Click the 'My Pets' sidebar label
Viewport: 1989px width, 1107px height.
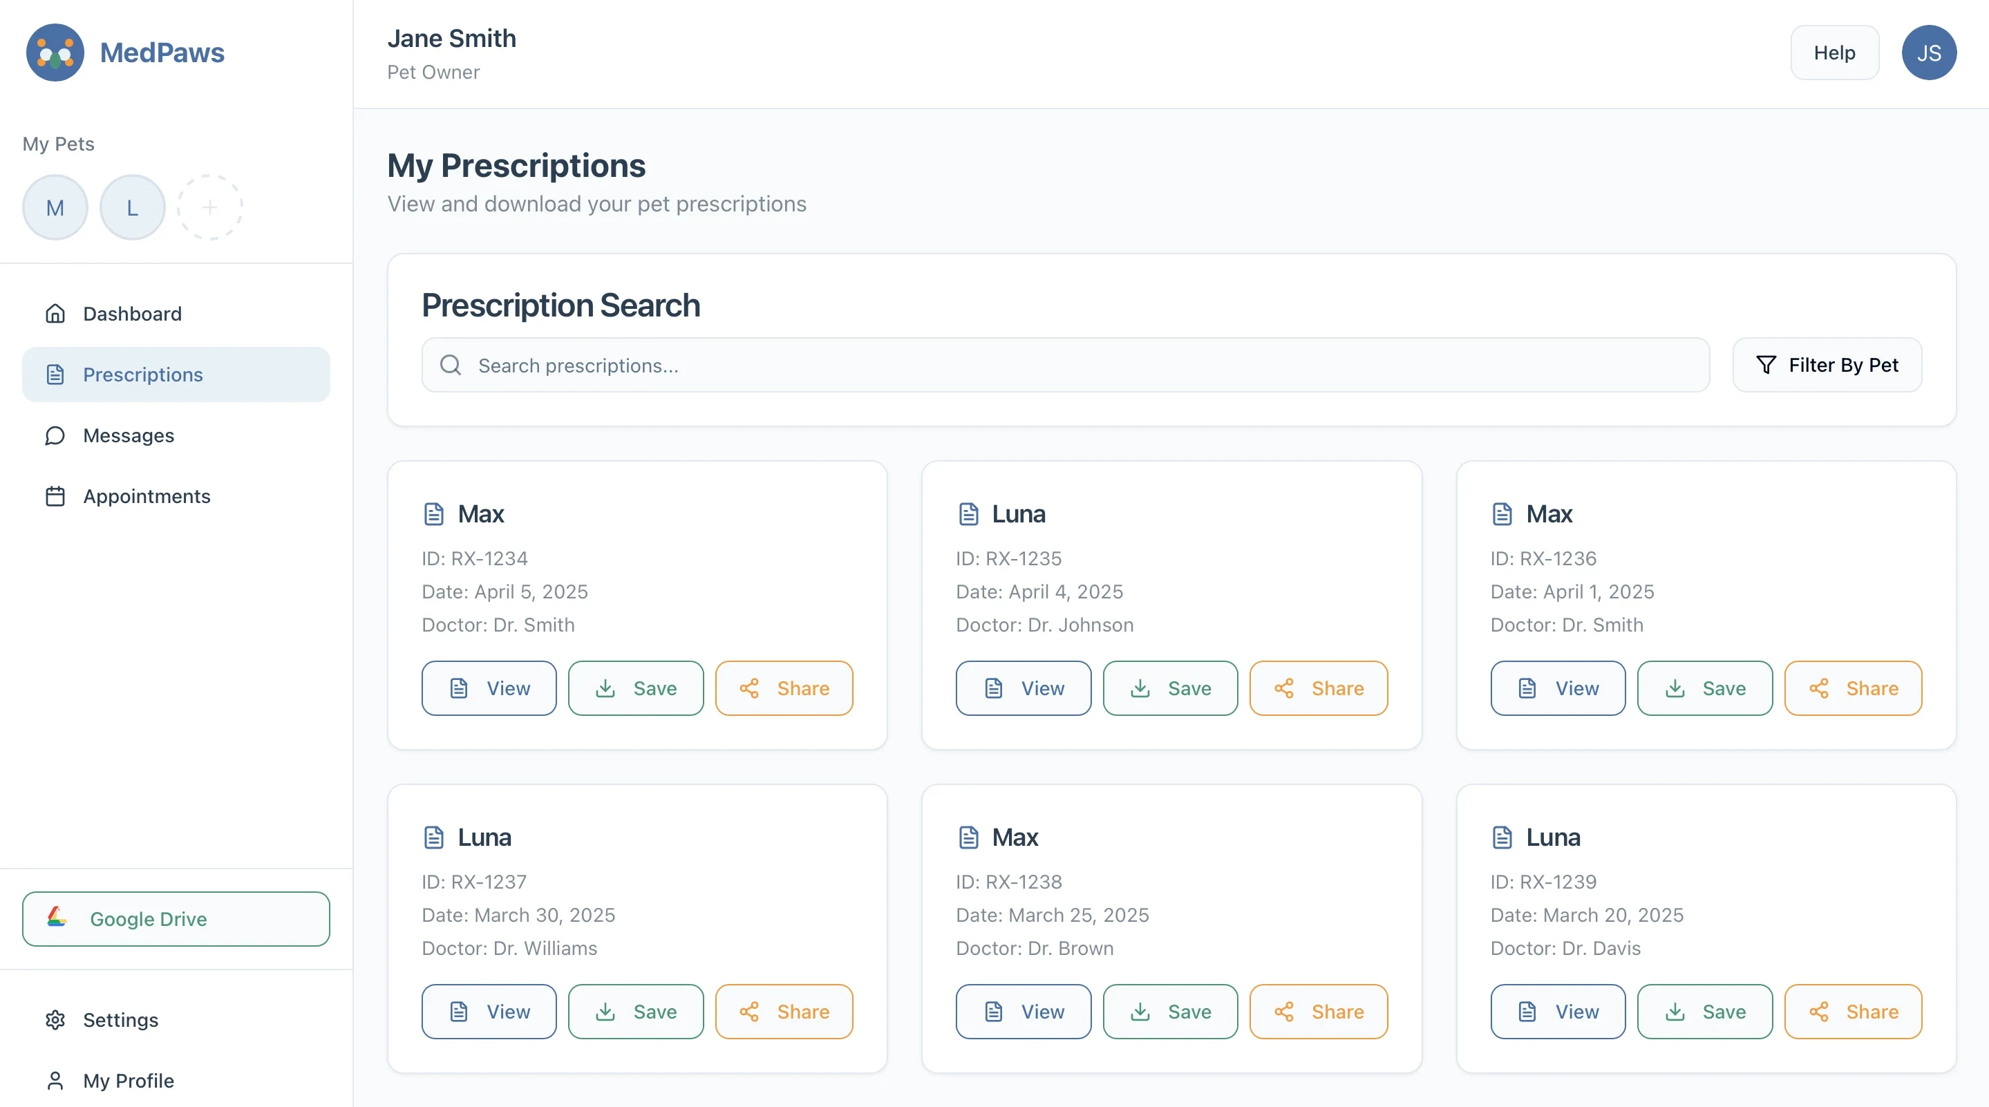click(x=59, y=144)
